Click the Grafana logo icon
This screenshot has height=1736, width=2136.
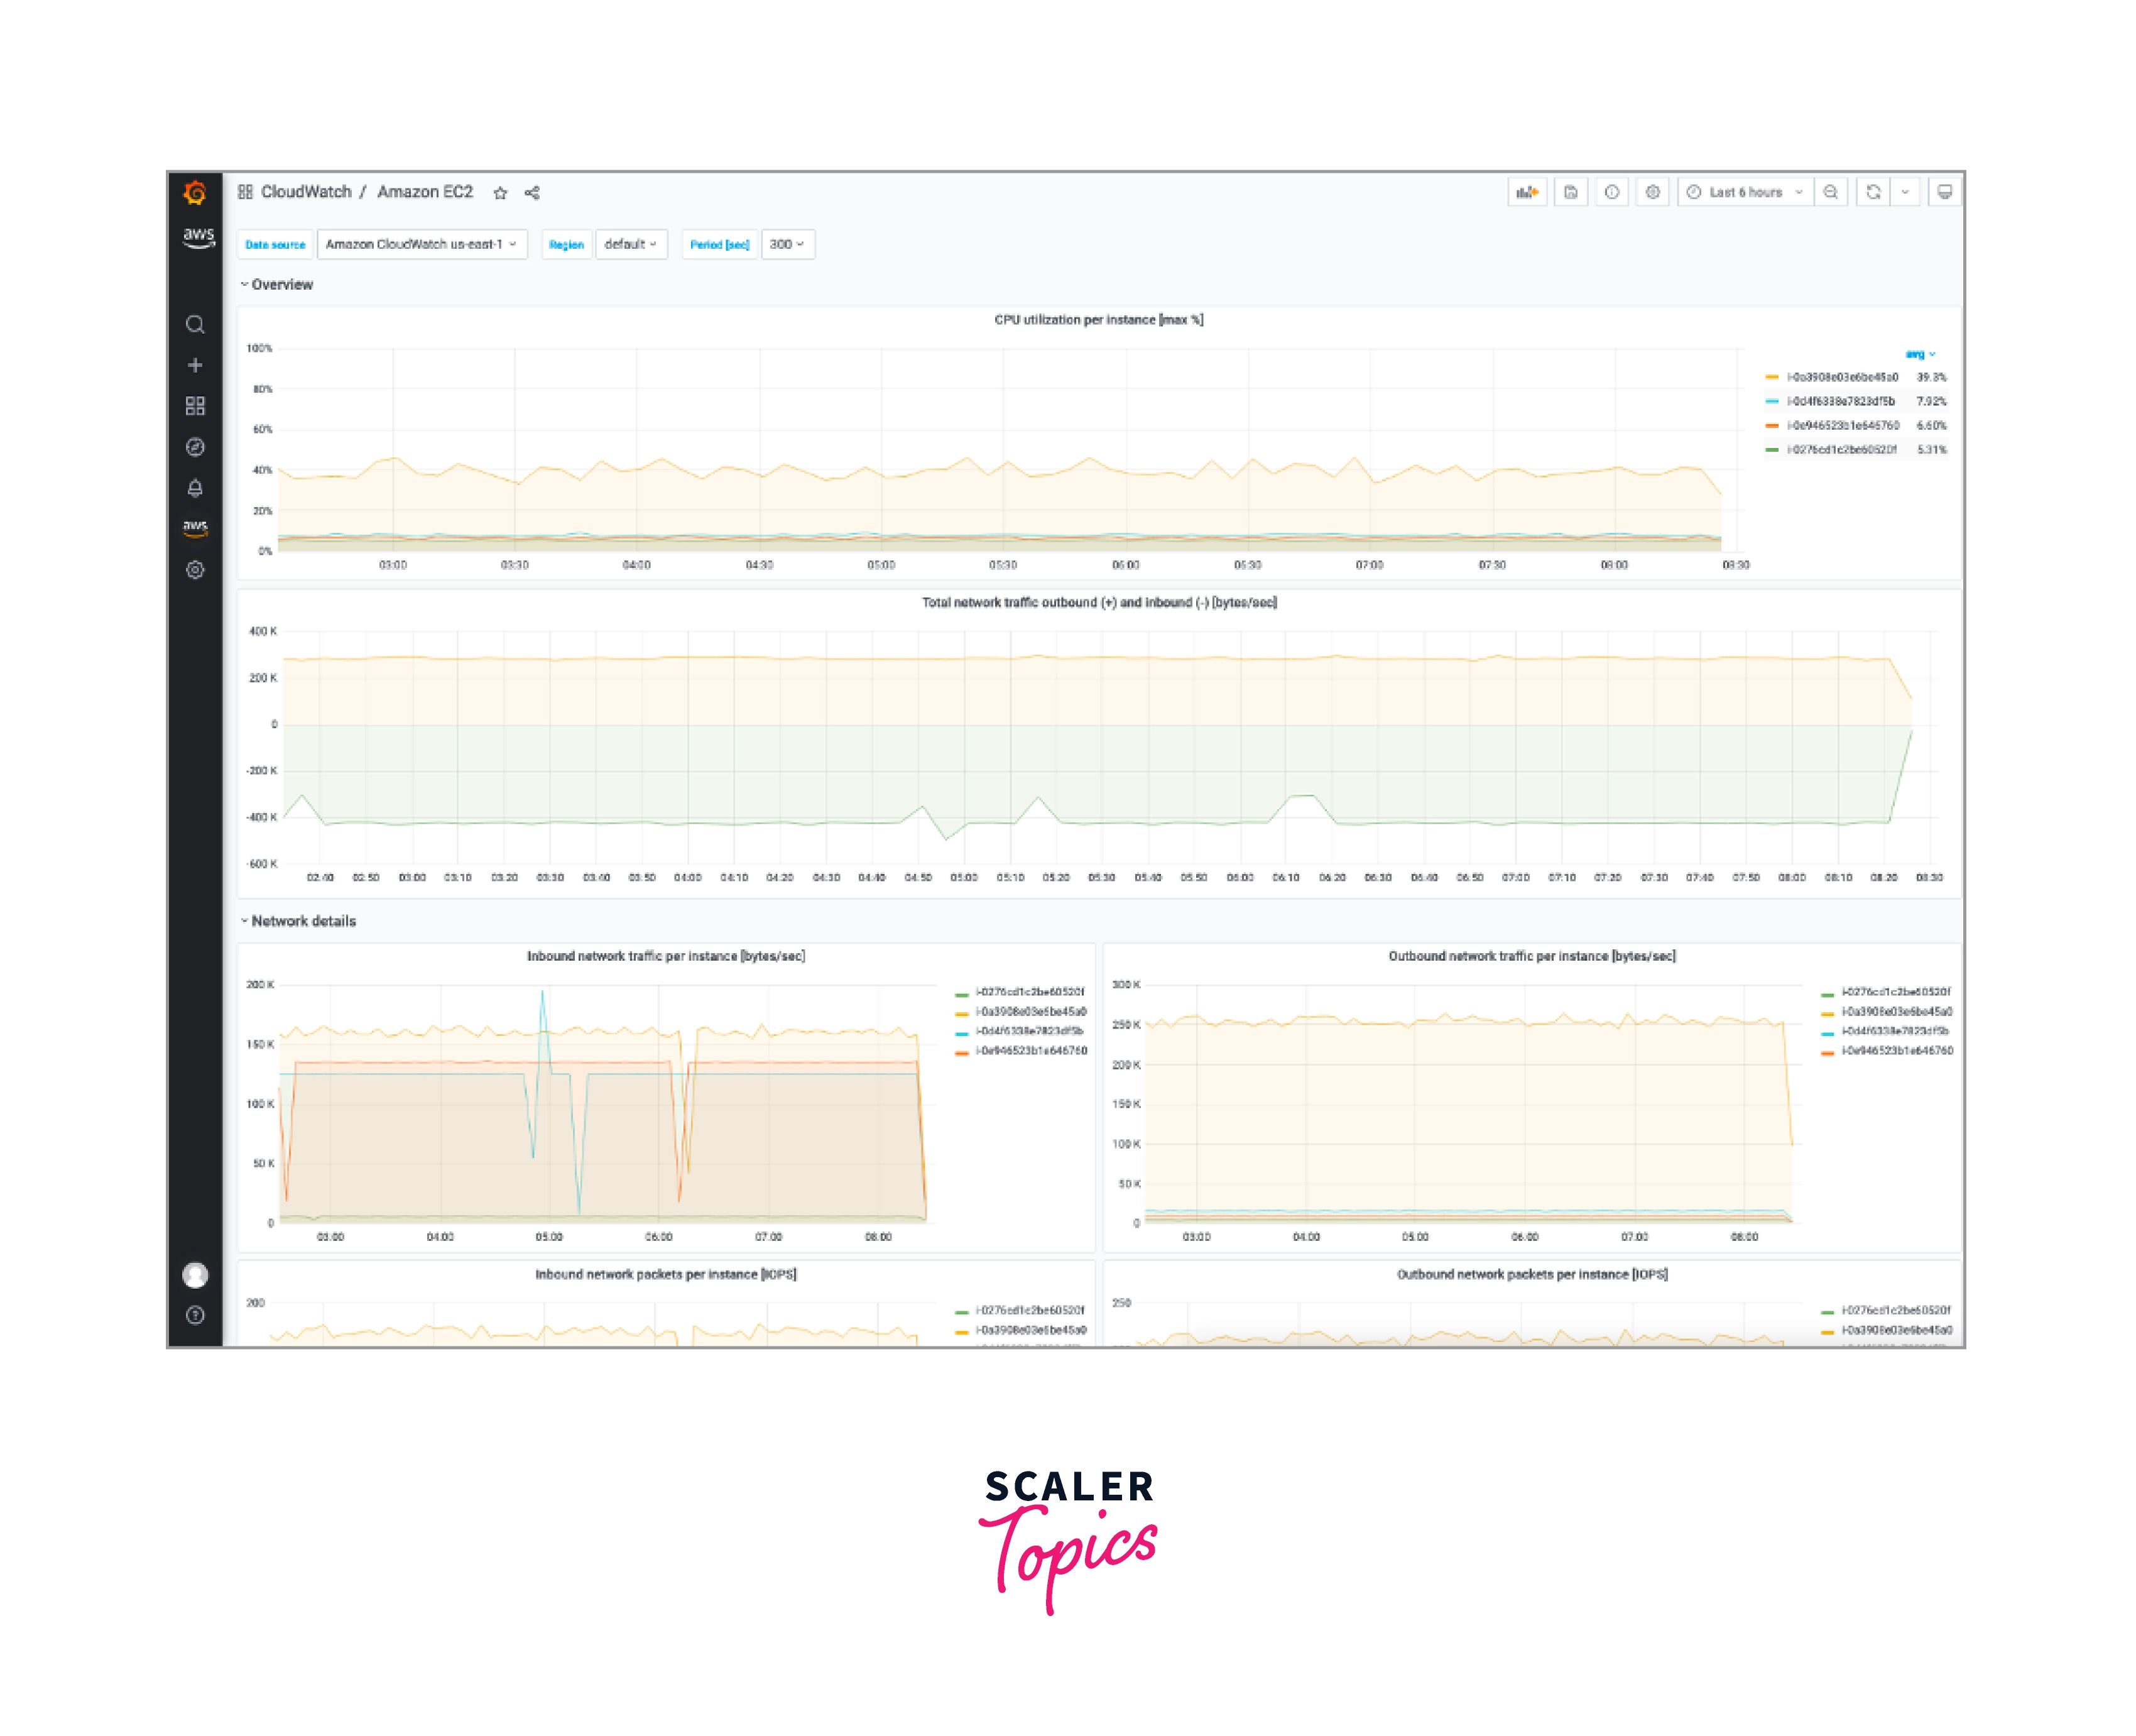(195, 193)
